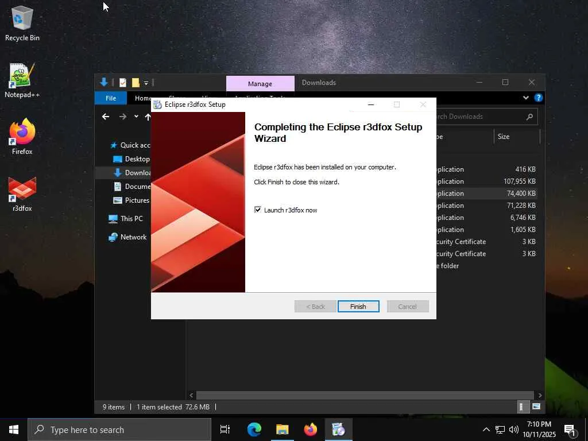Select the file folder row in Downloads

click(486, 266)
